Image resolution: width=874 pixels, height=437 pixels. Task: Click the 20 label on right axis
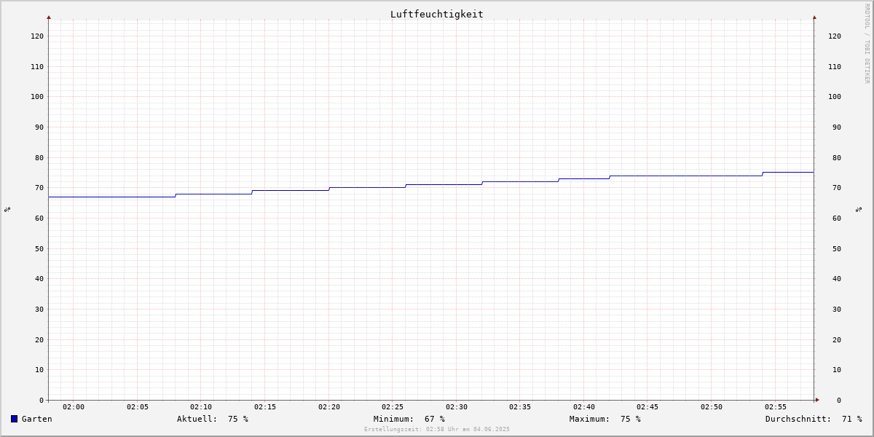[837, 340]
